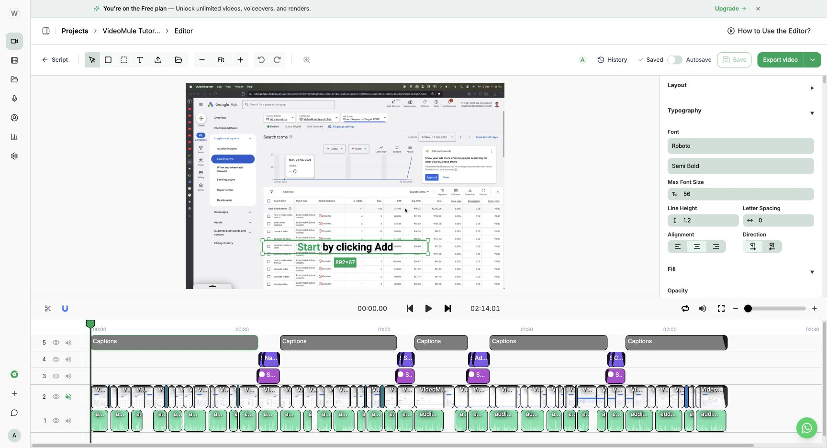Click the rectangle shape tool
This screenshot has height=448, width=827.
108,60
